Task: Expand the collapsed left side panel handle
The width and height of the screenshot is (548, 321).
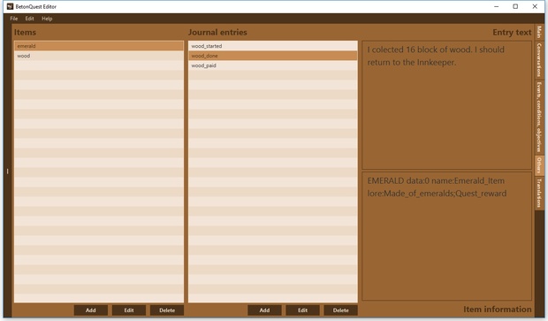Action: pyautogui.click(x=7, y=172)
